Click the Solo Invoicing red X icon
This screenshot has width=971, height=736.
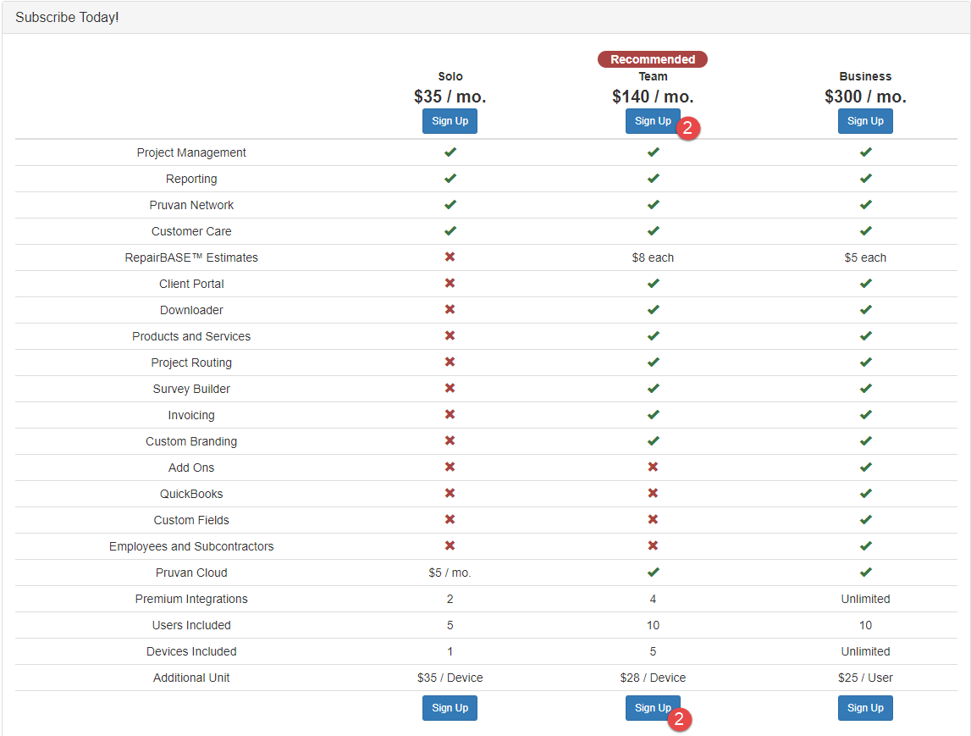(450, 415)
